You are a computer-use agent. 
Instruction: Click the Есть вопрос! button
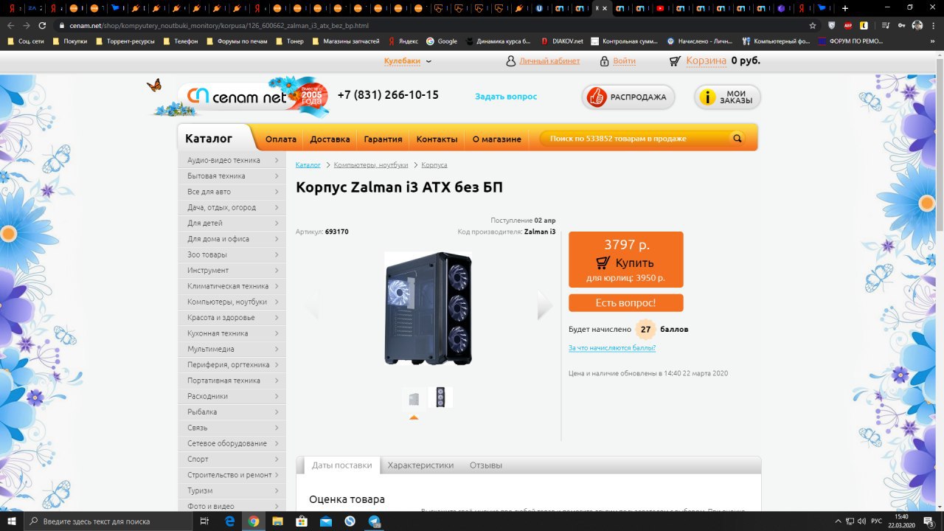626,303
